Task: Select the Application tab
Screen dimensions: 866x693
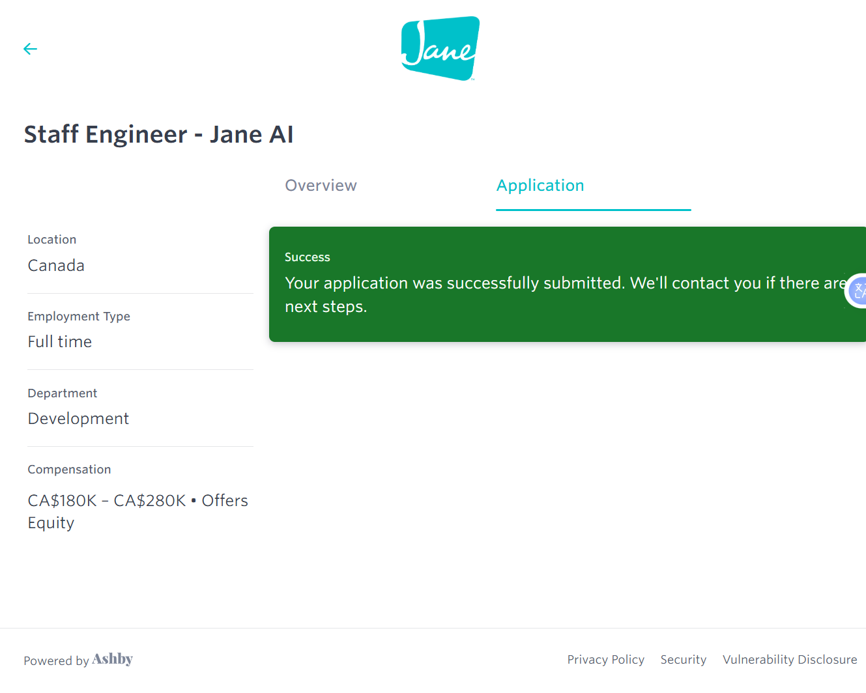Action: pos(540,186)
